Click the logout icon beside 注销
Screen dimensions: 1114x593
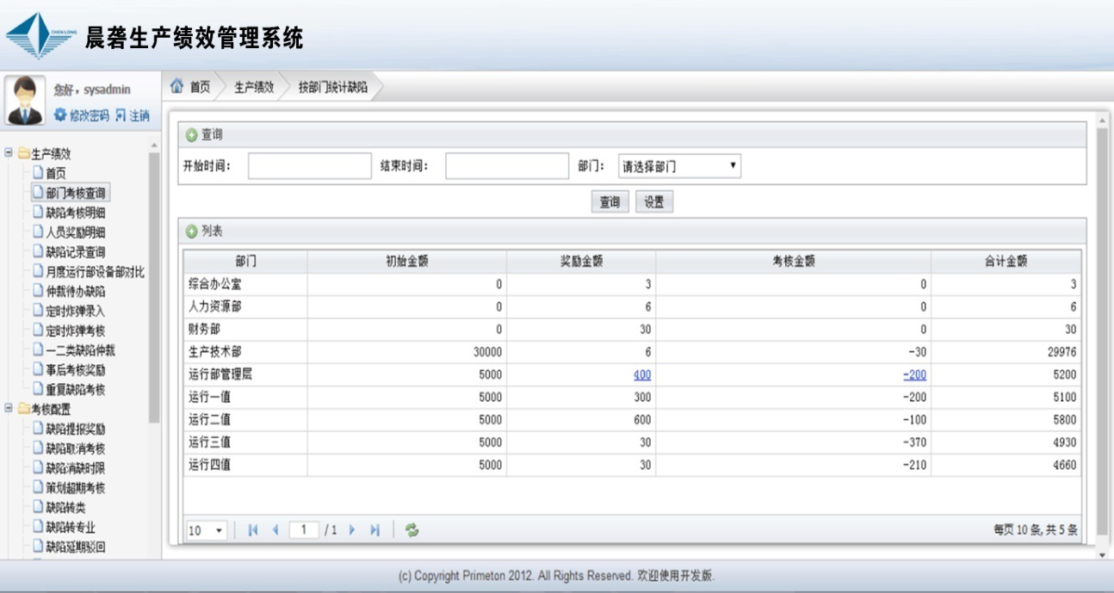pyautogui.click(x=121, y=115)
